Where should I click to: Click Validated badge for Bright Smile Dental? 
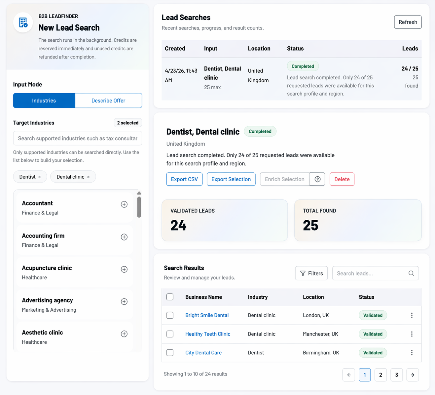373,315
